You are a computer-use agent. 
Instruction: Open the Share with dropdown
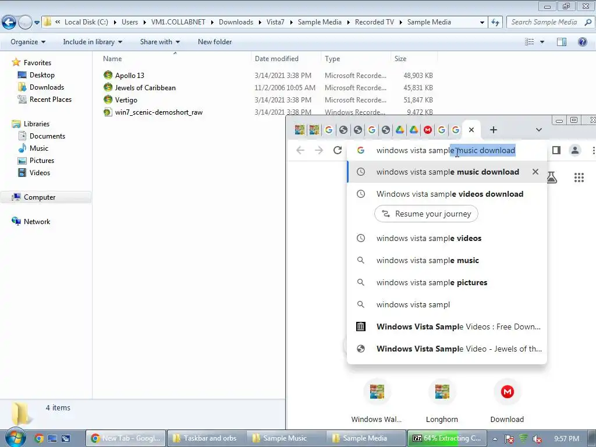click(x=159, y=42)
